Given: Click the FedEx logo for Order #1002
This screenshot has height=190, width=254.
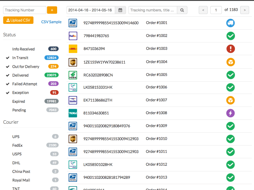Looking at the screenshot, I should coord(73,36).
